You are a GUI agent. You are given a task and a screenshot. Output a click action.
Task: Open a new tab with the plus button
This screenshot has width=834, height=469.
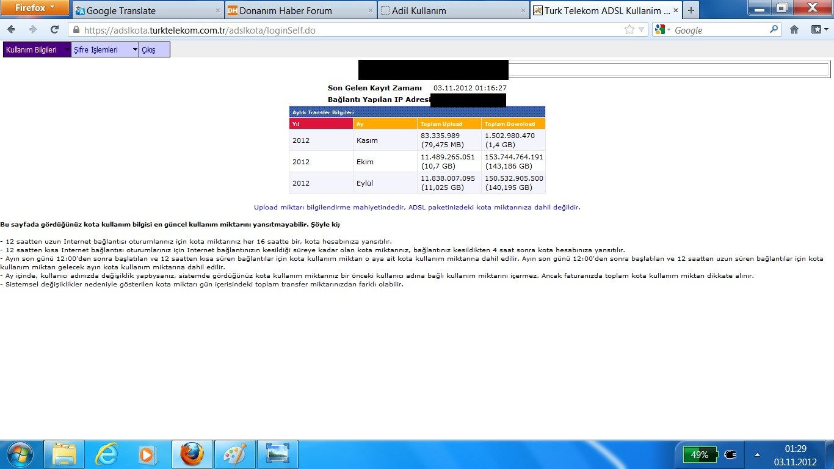(691, 10)
